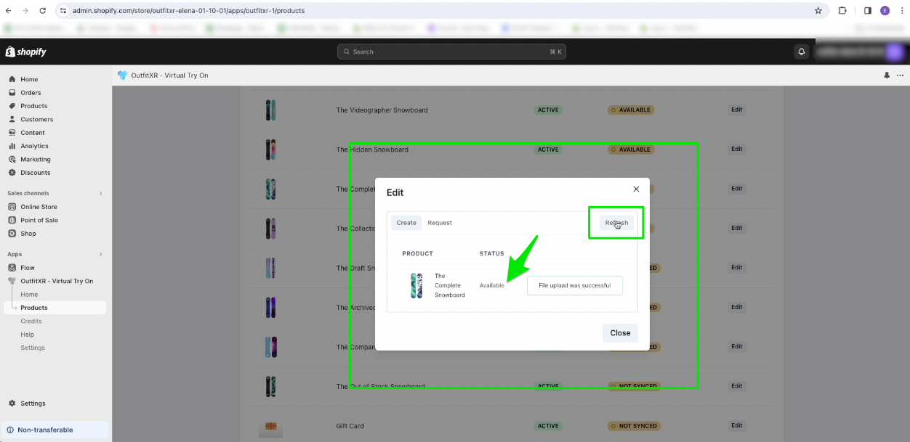Click the admin.shopify.com address bar URL
This screenshot has height=442, width=910.
[188, 11]
